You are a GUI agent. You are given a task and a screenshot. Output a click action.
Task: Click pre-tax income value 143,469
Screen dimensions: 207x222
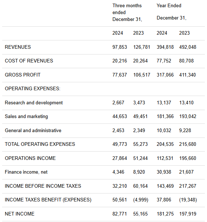pos(165,186)
